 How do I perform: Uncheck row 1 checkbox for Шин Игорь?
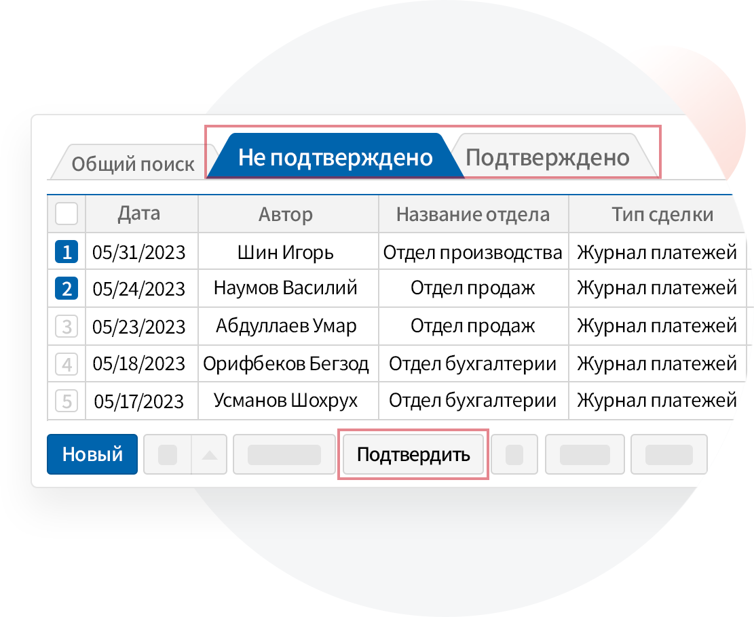click(67, 253)
